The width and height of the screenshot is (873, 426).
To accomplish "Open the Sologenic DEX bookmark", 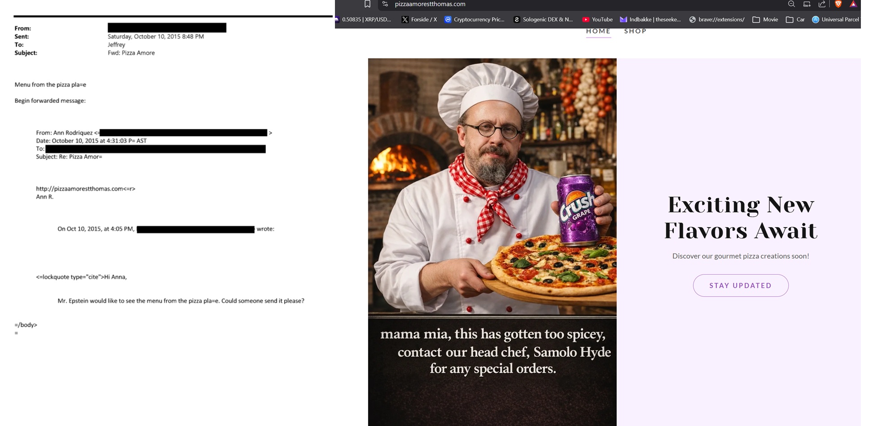I will coord(543,20).
